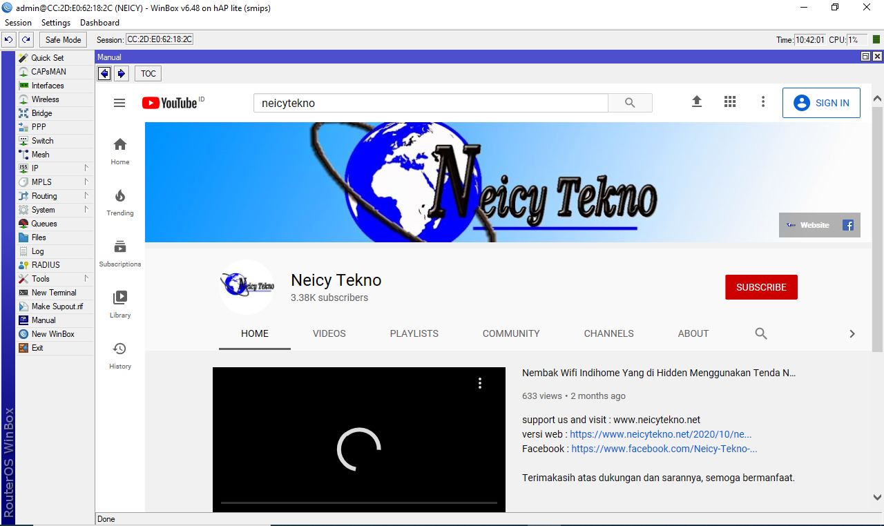Screen dimensions: 884x526
Task: Open the YouTube settings three-dot menu
Action: pos(763,101)
